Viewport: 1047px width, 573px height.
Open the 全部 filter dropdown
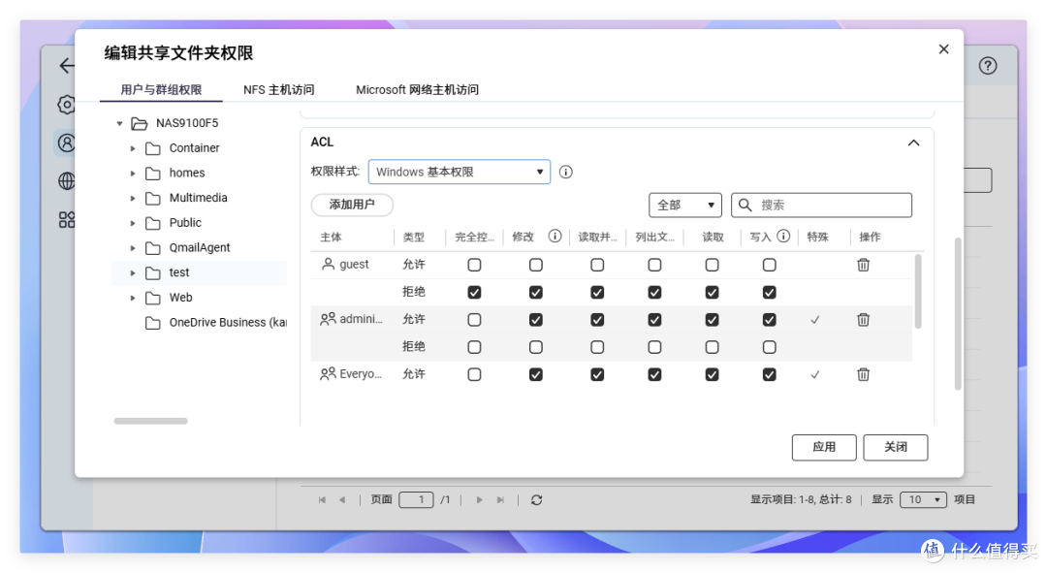[x=685, y=205]
